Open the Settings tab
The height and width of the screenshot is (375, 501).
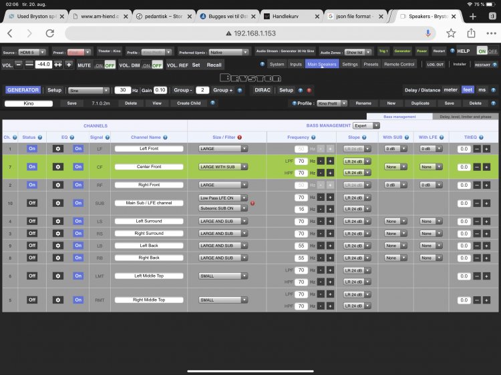(x=350, y=64)
